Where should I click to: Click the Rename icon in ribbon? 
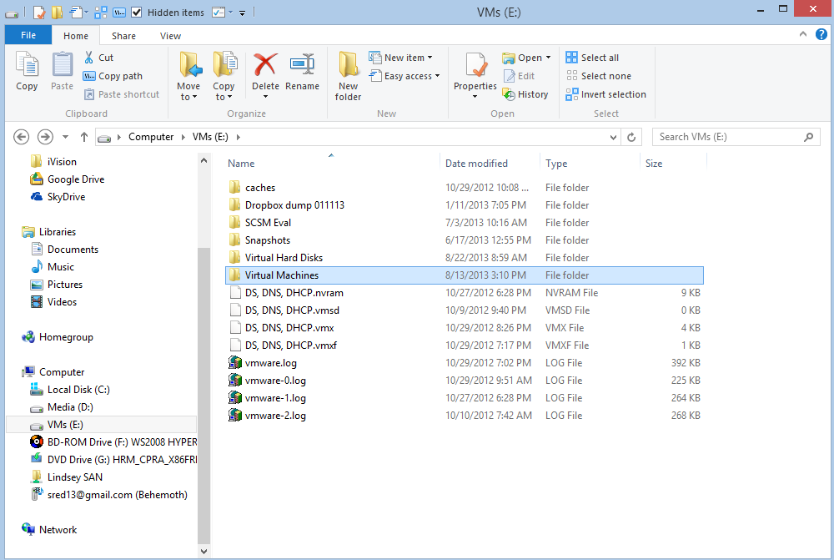[302, 65]
